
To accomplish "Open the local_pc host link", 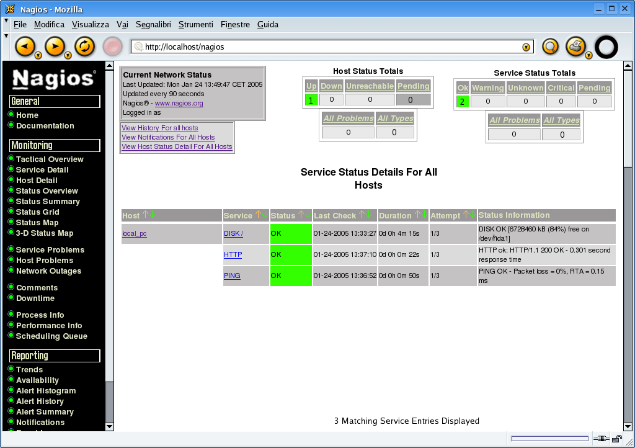I will click(135, 234).
